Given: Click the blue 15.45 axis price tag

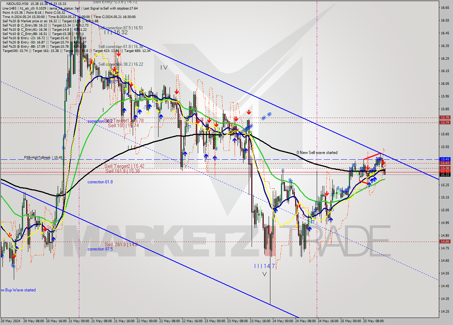Looking at the screenshot, I should (445, 159).
